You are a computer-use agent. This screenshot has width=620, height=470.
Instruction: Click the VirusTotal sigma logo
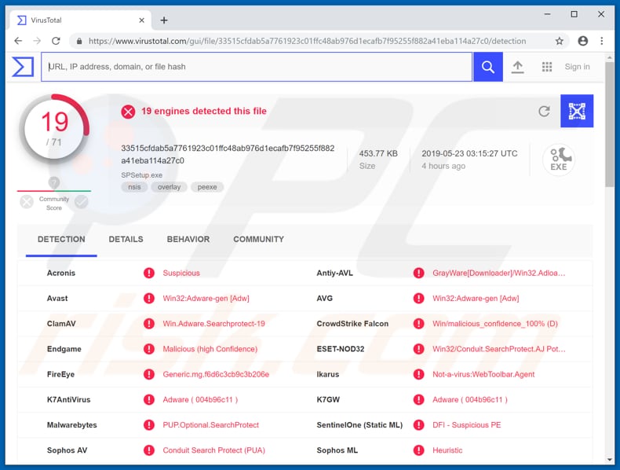point(23,67)
